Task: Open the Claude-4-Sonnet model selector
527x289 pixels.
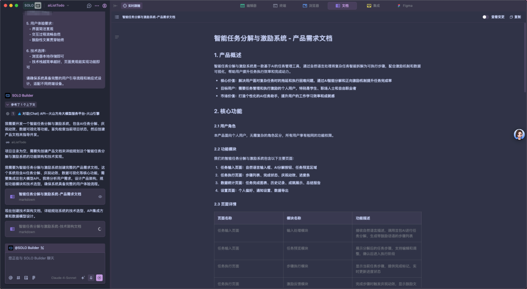Action: coord(63,278)
